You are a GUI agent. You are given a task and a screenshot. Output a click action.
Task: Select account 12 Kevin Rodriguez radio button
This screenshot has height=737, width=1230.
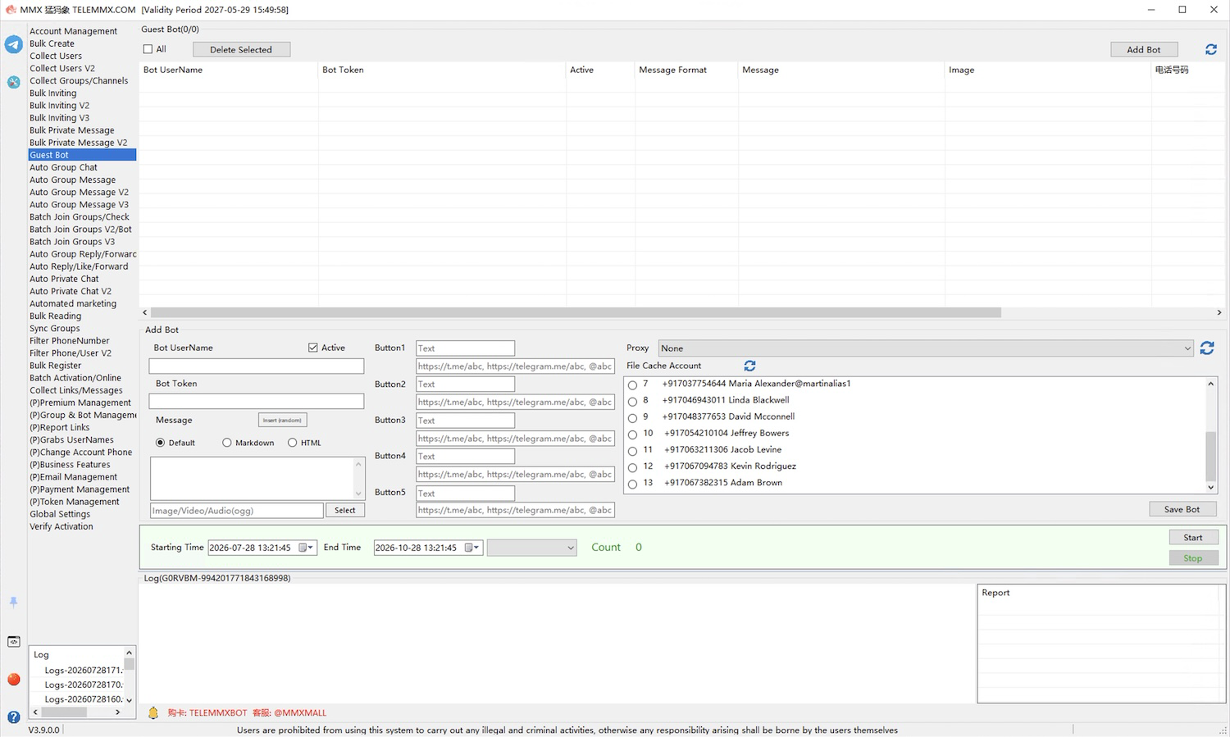pos(632,466)
